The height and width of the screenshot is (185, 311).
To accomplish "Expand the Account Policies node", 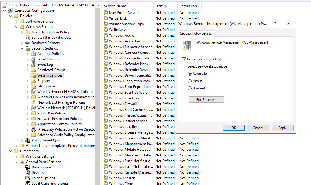I will [28, 54].
